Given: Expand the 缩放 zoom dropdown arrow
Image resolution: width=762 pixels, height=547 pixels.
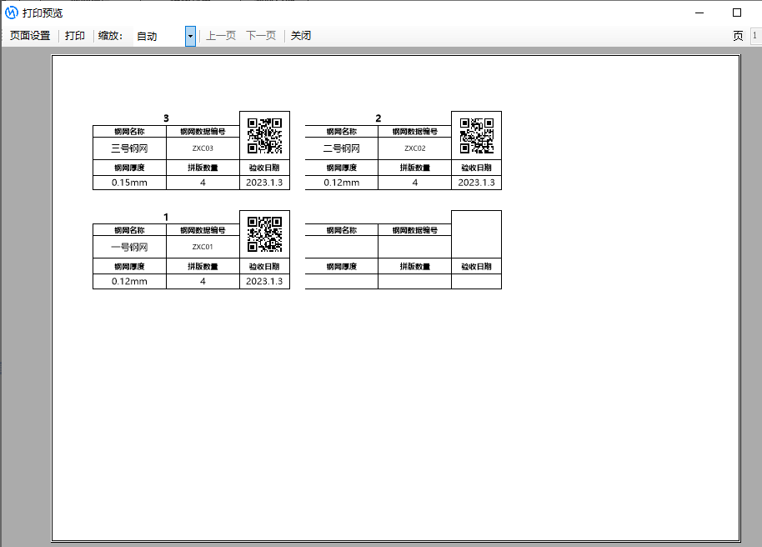Looking at the screenshot, I should (190, 36).
